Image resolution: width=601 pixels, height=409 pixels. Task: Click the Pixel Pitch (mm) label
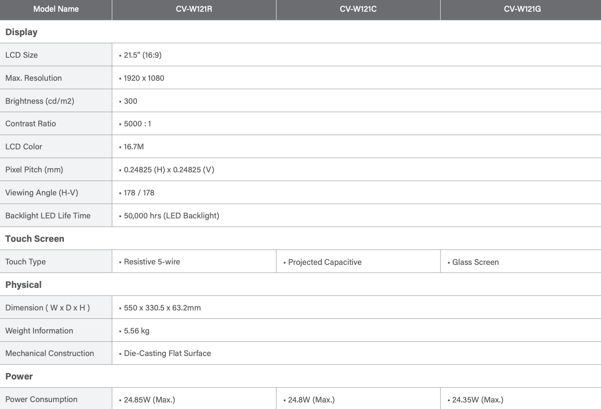coord(34,170)
